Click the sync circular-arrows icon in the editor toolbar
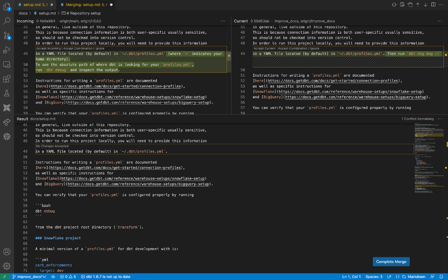This screenshot has height=280, width=448. 394,5
